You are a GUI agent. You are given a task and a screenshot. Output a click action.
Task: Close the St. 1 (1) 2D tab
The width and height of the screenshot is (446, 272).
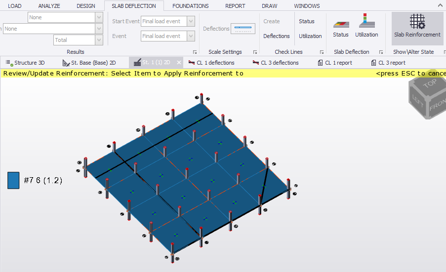[x=179, y=63]
